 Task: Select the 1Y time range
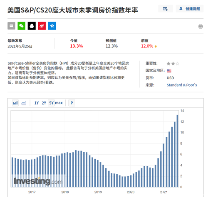[x=37, y=103]
